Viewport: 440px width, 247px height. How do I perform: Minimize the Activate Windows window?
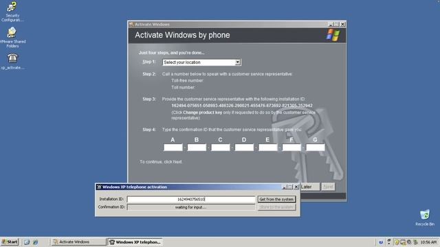[x=330, y=25]
